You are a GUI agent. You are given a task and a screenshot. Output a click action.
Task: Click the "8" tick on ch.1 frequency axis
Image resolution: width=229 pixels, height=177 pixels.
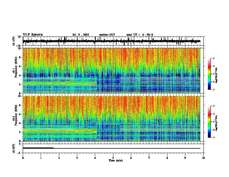20,57
